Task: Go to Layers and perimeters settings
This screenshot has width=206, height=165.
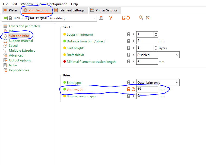Action: [24, 26]
